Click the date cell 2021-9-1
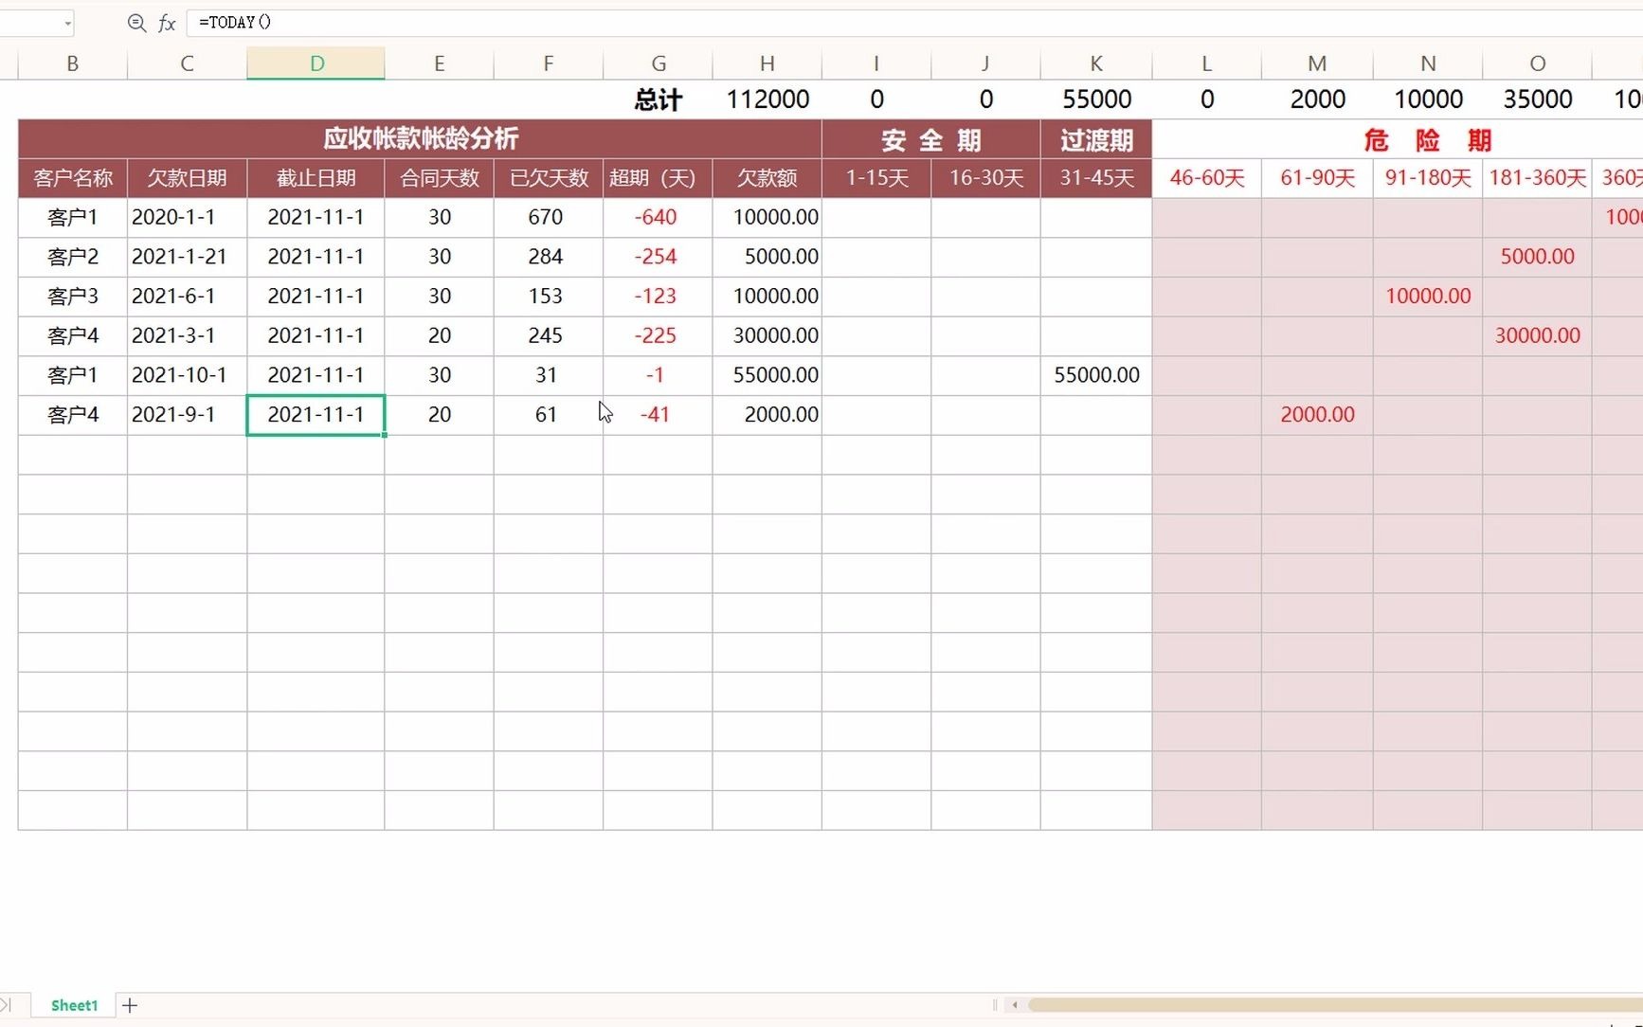 [187, 415]
